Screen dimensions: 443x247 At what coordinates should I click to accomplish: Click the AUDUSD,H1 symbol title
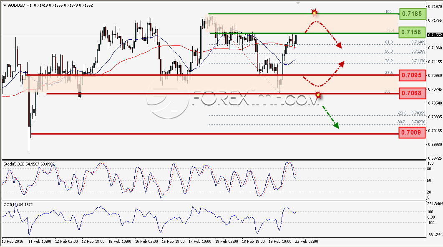click(20, 5)
